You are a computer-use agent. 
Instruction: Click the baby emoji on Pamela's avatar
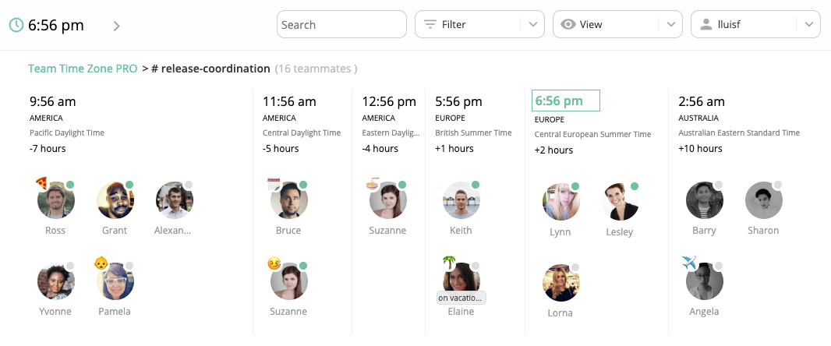pos(101,262)
